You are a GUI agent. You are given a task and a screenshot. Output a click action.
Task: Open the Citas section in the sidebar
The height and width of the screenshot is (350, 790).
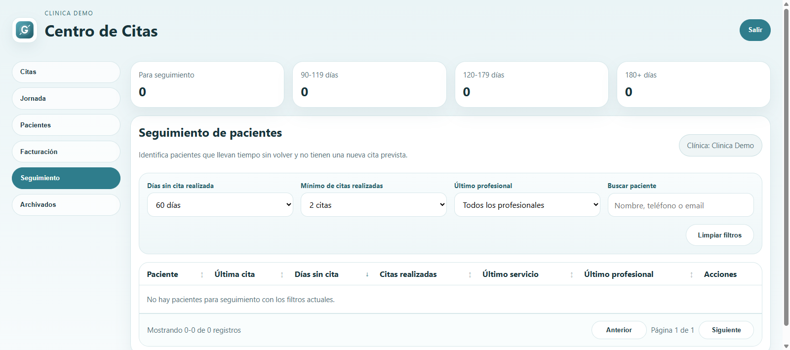point(66,72)
